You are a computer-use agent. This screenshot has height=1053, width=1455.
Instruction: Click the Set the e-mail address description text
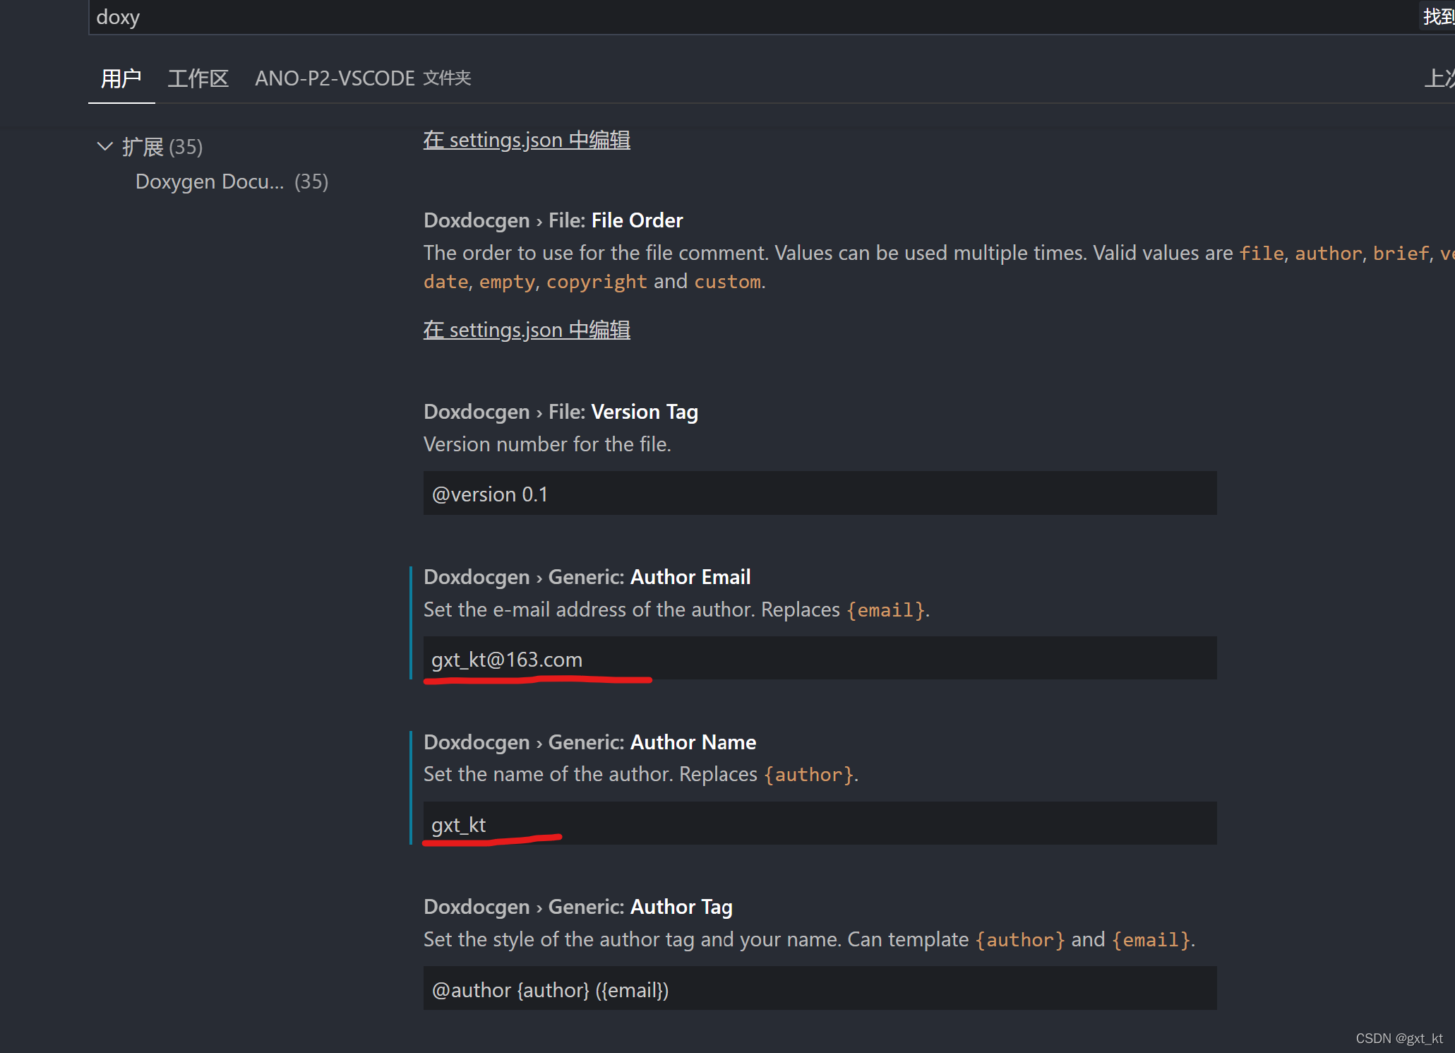(676, 609)
